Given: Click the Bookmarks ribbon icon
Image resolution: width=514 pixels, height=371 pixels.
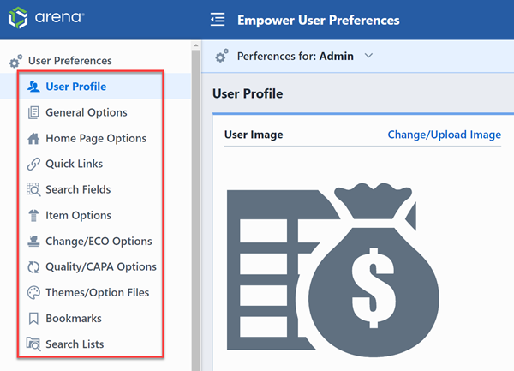Looking at the screenshot, I should point(33,319).
